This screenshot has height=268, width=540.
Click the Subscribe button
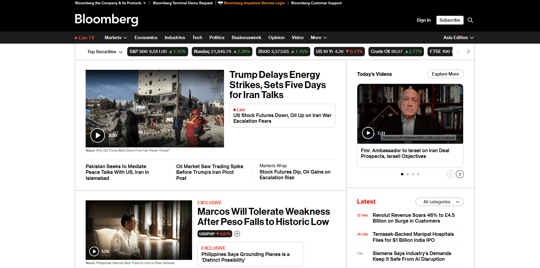[450, 20]
